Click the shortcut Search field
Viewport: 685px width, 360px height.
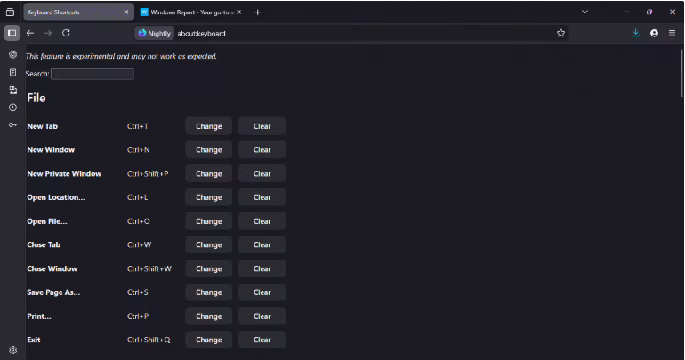(93, 74)
